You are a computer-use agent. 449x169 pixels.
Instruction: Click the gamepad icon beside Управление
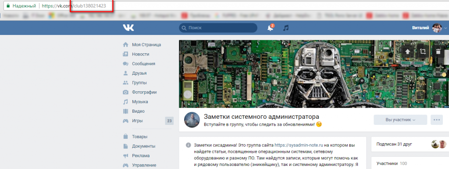(x=125, y=165)
